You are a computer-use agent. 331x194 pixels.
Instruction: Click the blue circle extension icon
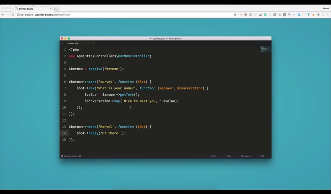[x=299, y=15]
